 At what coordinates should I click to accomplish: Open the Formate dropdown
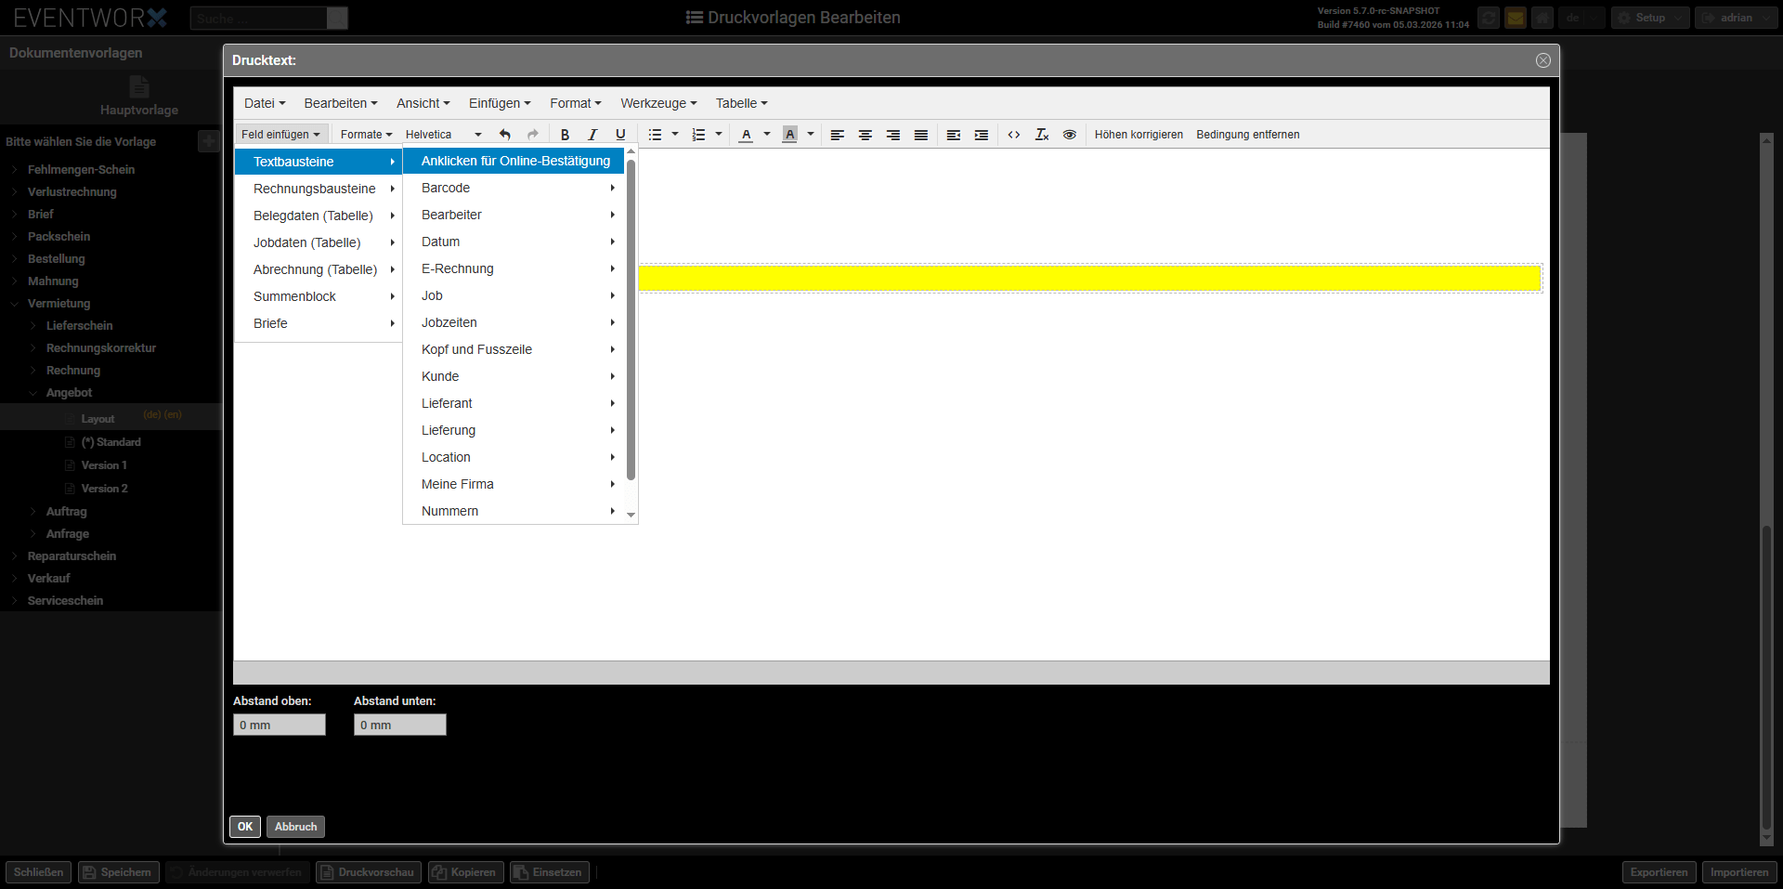click(x=366, y=135)
